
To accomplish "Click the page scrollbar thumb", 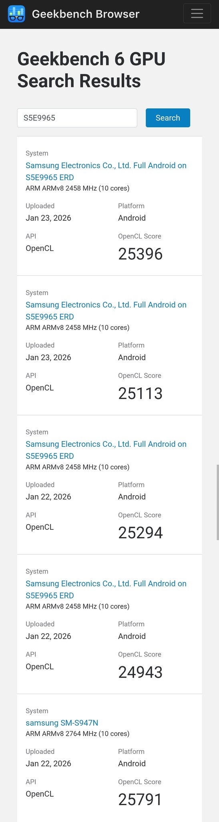I will click(217, 503).
